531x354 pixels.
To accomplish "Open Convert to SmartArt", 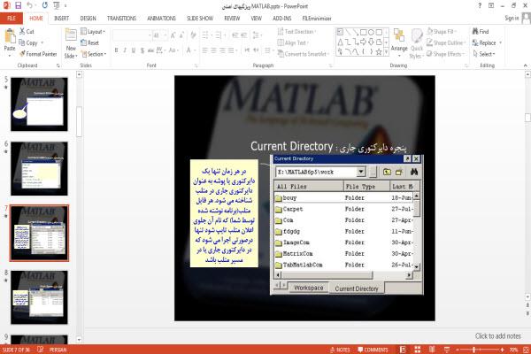I will [x=303, y=54].
